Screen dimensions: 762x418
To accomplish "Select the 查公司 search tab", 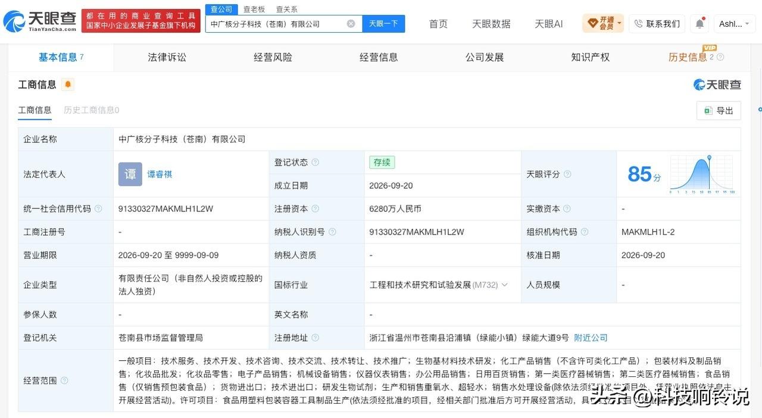I will [221, 9].
